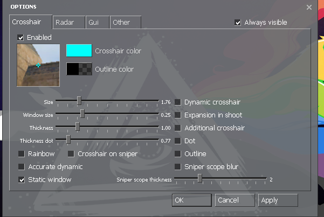Click the crosshair preview thumbnail
The width and height of the screenshot is (324, 217).
coord(38,65)
